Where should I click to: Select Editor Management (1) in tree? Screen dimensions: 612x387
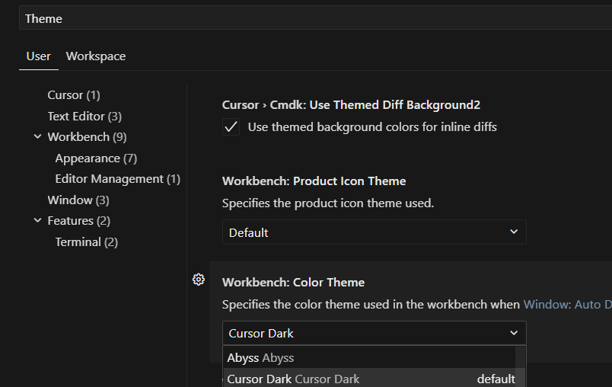click(x=117, y=179)
